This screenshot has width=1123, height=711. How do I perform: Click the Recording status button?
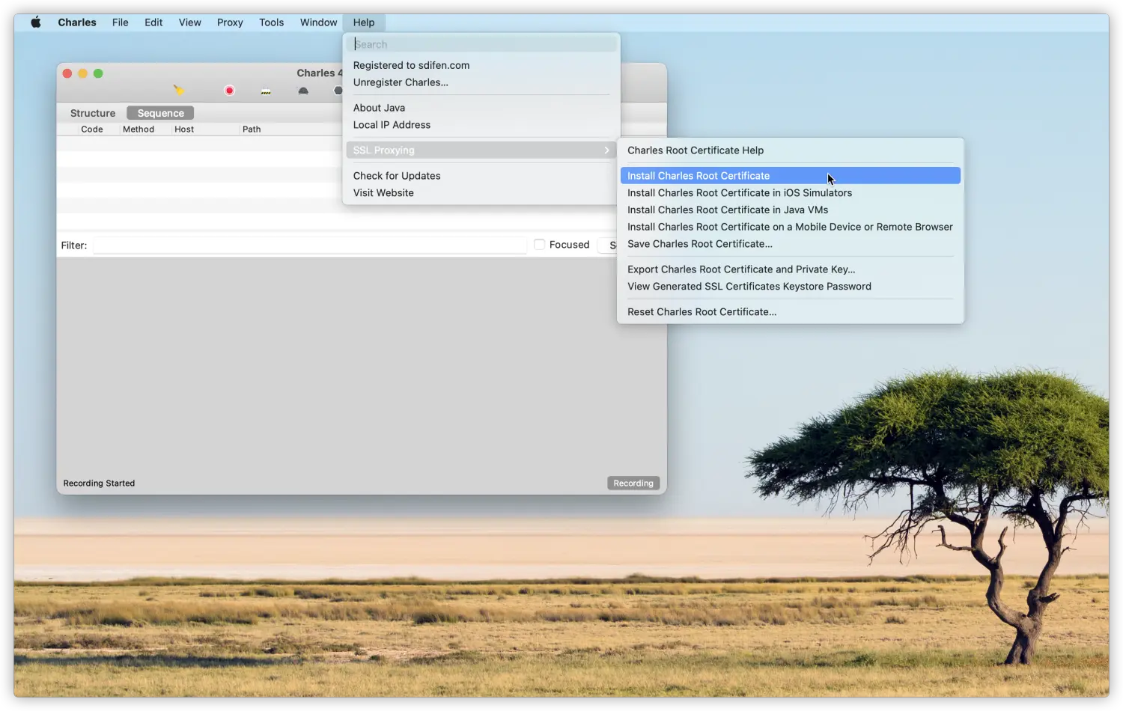(633, 483)
